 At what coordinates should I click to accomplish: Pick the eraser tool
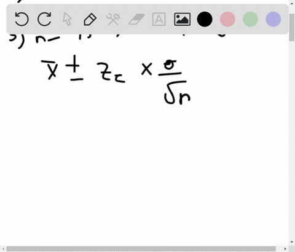tap(136, 19)
